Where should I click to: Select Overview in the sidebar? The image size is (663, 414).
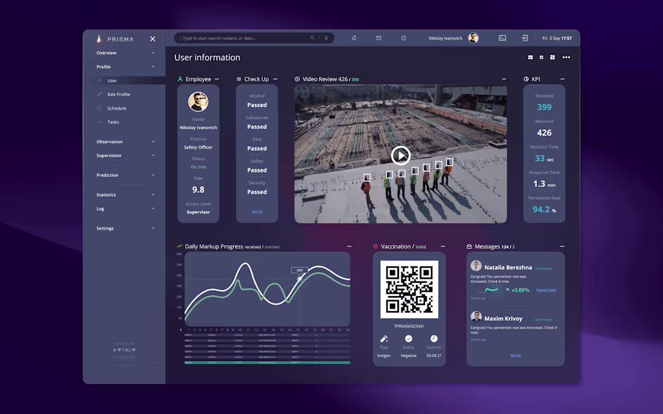107,52
